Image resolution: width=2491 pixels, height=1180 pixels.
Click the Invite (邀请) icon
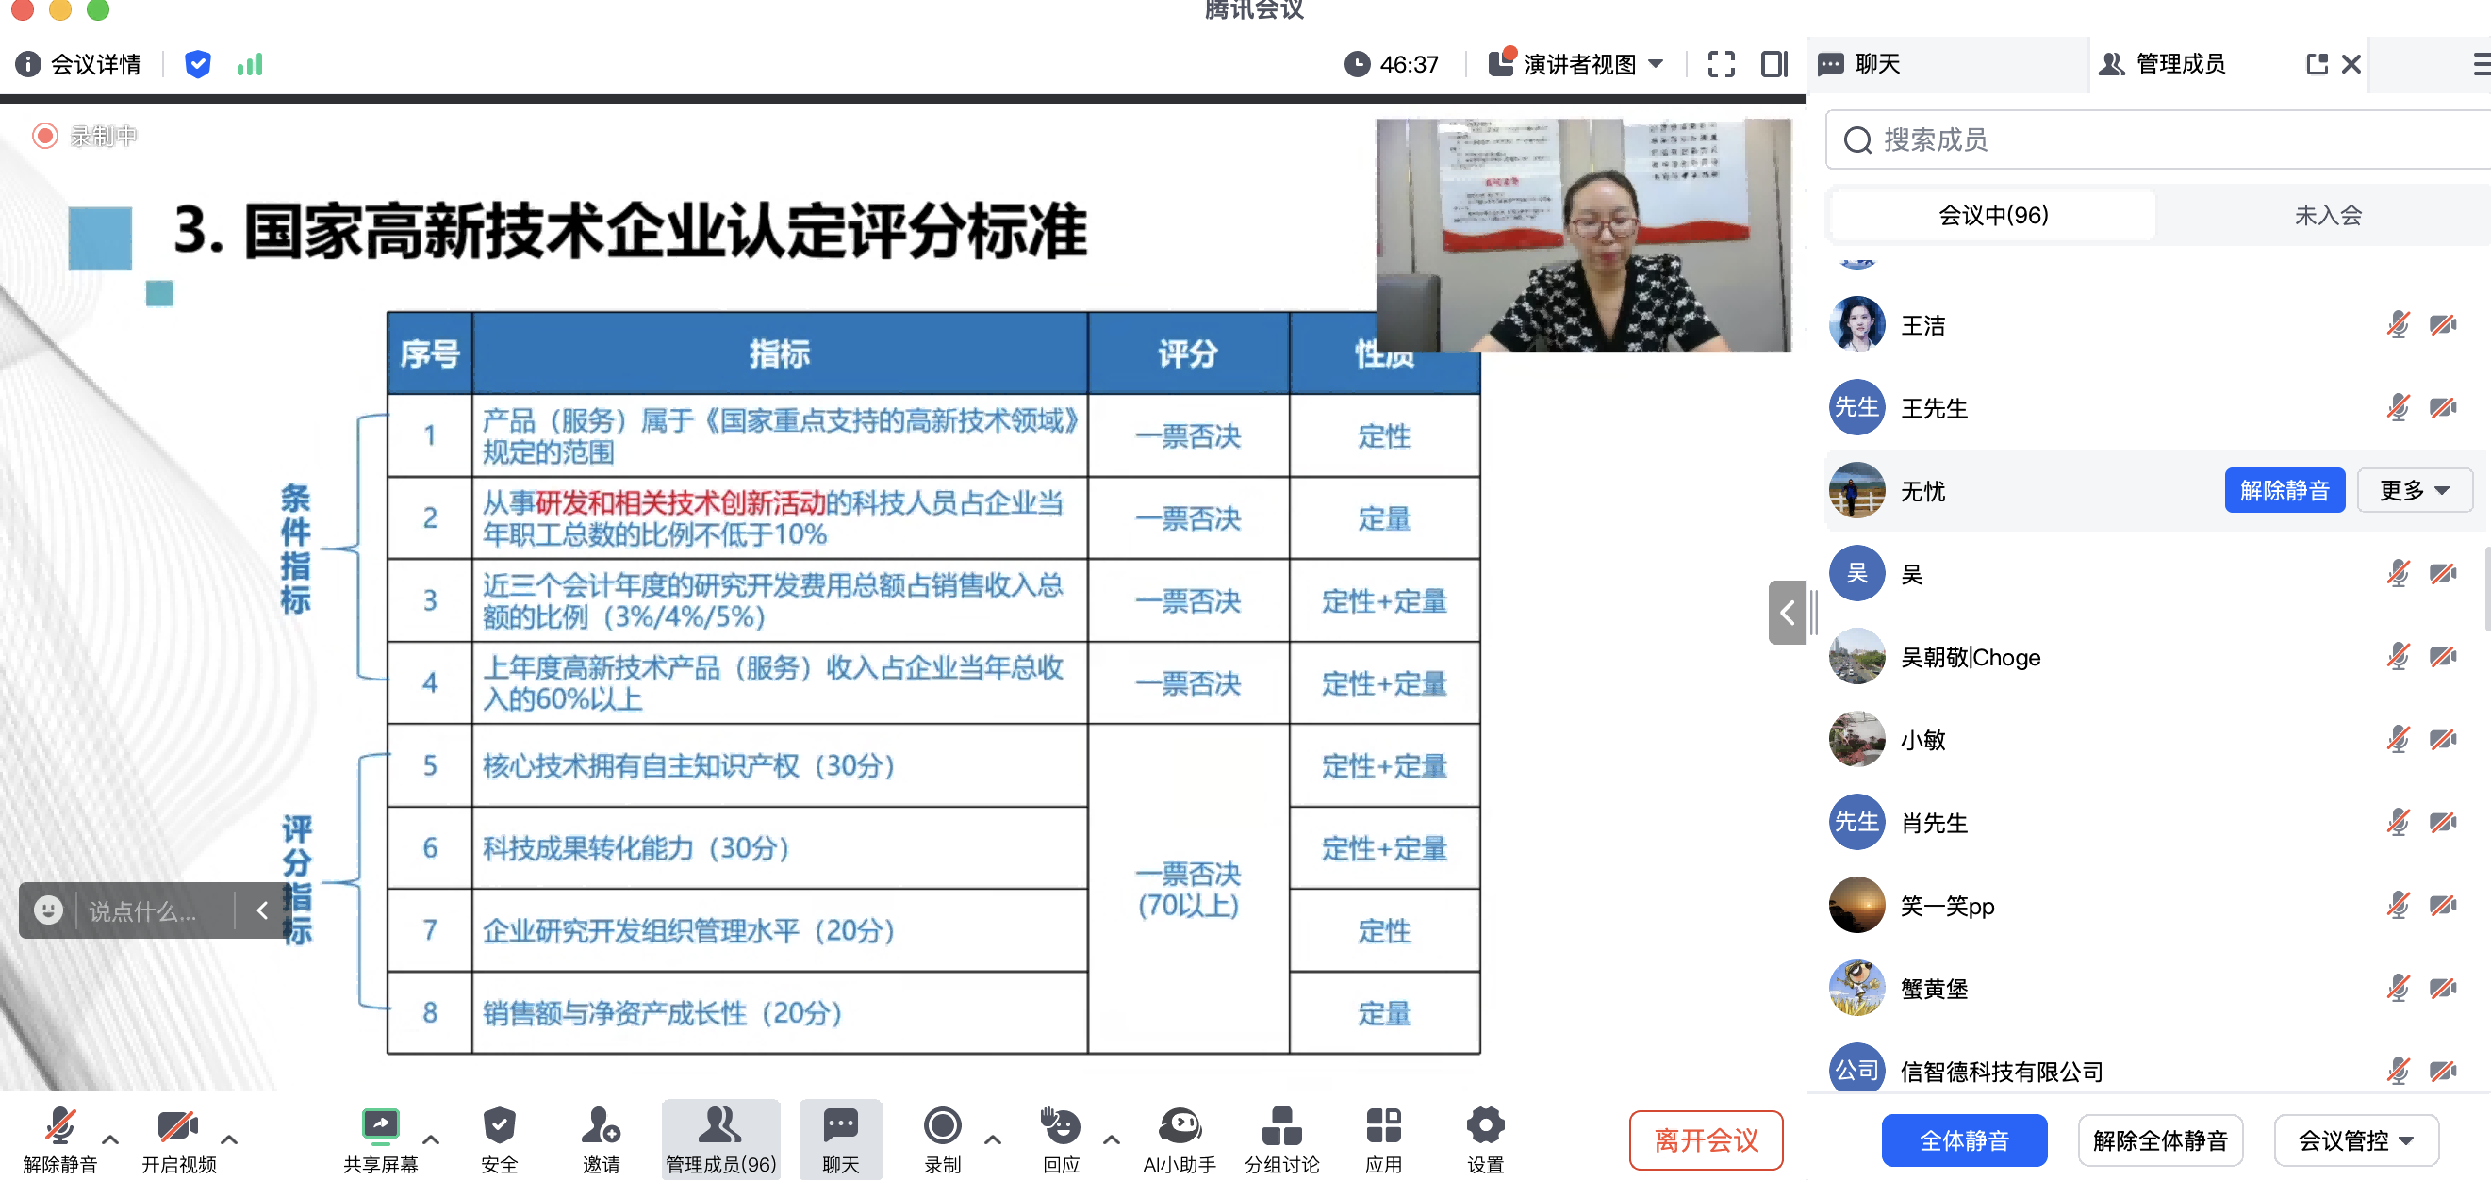601,1126
